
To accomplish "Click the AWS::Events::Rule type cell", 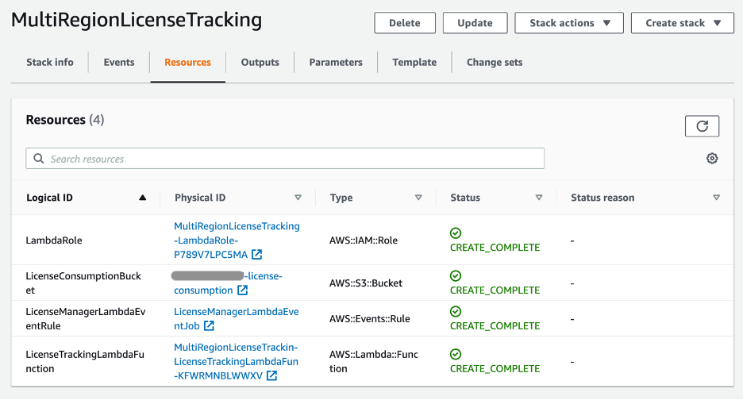I will tap(370, 318).
